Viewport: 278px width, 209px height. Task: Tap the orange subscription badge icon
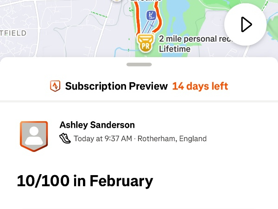tap(55, 86)
